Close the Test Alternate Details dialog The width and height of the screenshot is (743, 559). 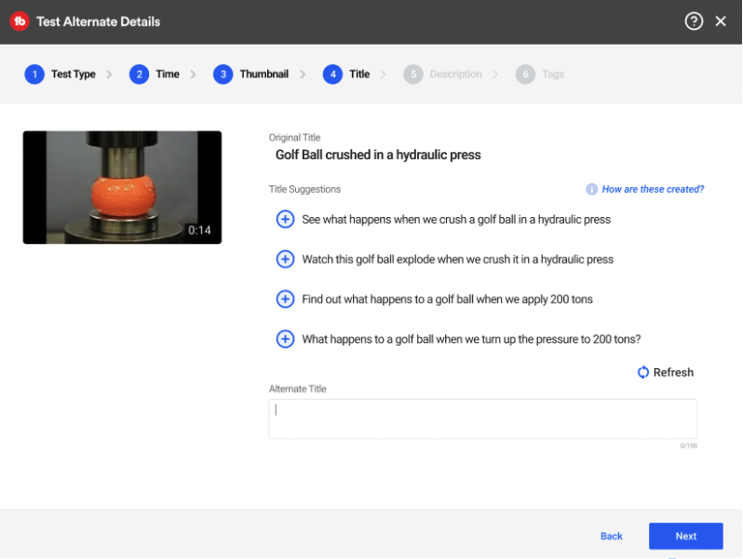(x=721, y=21)
